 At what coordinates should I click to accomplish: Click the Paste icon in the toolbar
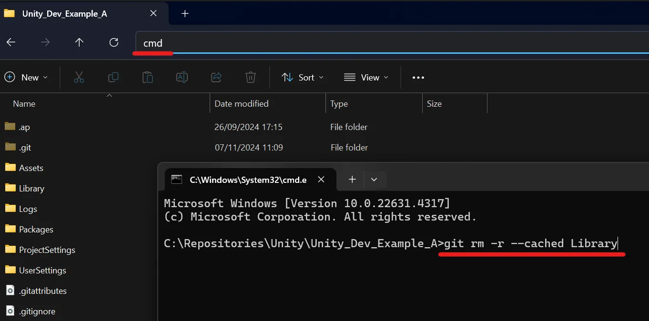tap(148, 77)
